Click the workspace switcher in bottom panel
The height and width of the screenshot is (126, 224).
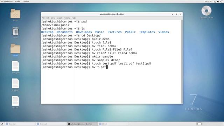tap(199, 124)
